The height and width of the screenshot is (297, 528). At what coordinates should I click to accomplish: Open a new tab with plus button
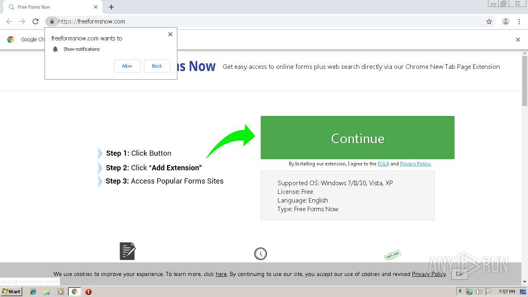pyautogui.click(x=111, y=7)
